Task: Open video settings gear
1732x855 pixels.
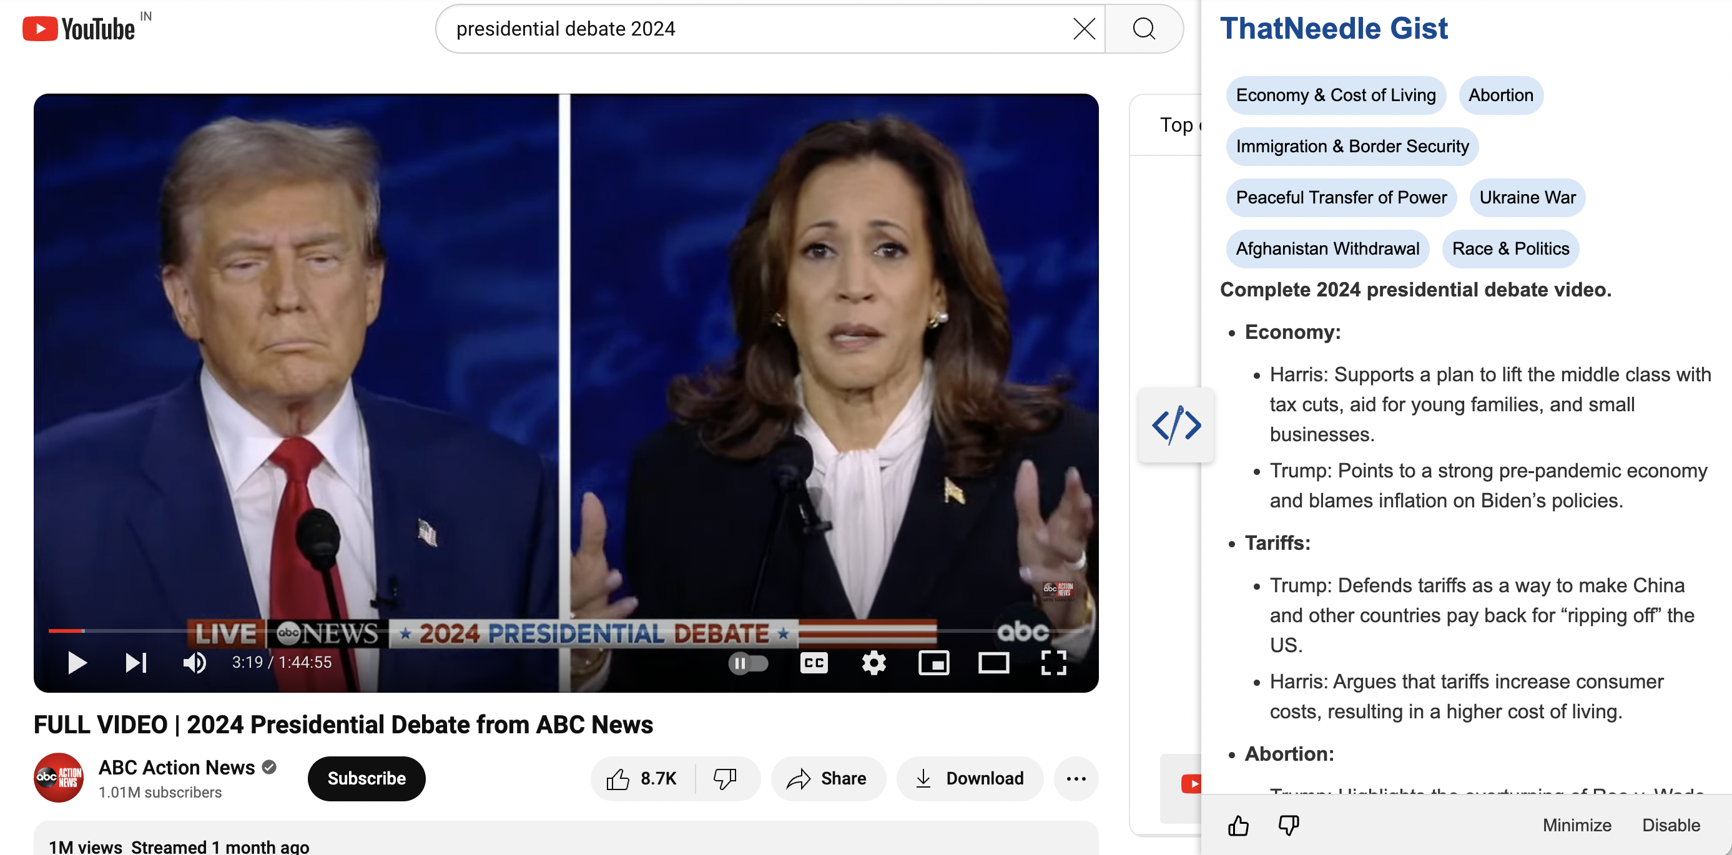Action: [x=873, y=663]
